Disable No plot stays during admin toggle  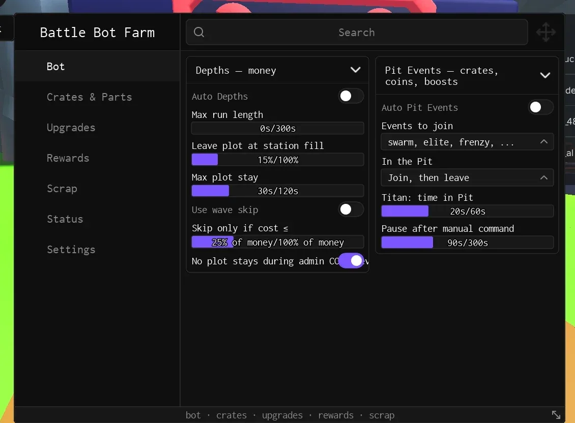351,261
